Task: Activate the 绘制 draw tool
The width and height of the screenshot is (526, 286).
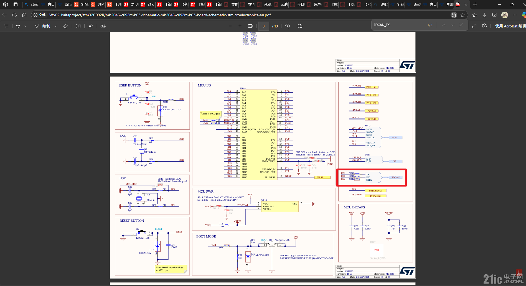Action: pos(42,26)
